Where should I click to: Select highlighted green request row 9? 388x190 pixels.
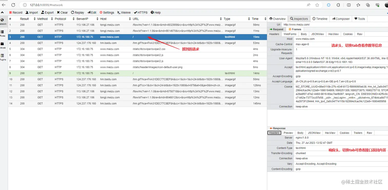coord(137,73)
